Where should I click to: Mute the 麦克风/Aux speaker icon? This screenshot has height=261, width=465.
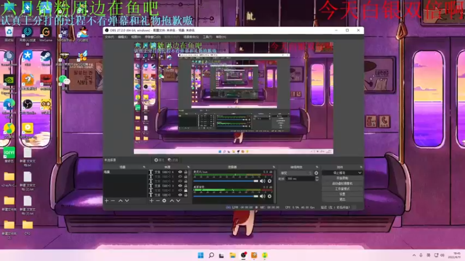tap(263, 181)
